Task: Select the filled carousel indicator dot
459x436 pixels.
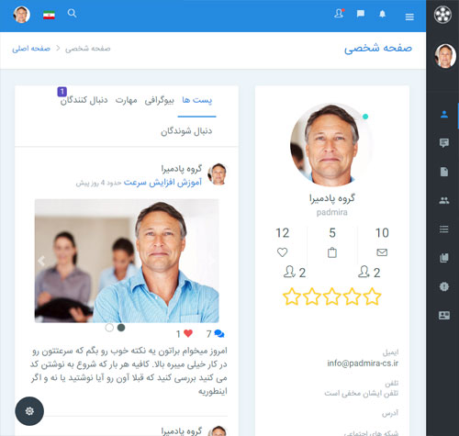Action: 121,328
